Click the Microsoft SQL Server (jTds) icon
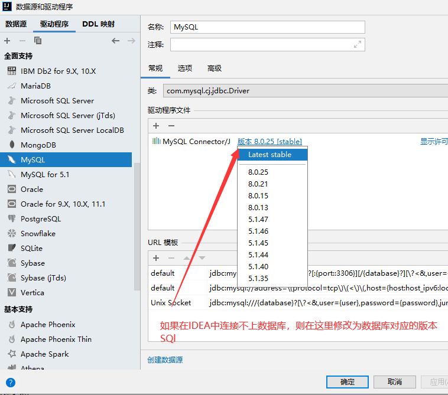This screenshot has width=448, height=395. pyautogui.click(x=12, y=115)
